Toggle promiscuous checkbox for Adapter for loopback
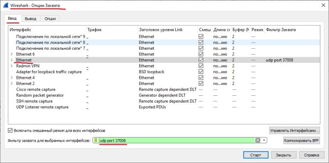 tap(201, 72)
